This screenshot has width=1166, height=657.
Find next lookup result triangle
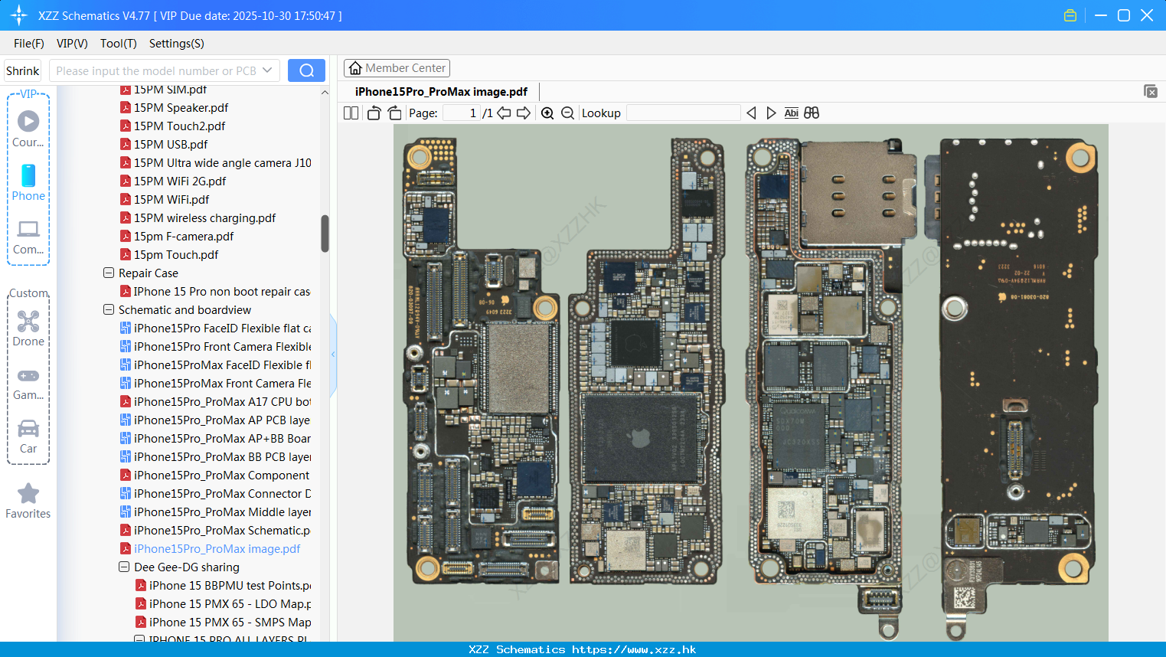click(x=771, y=113)
